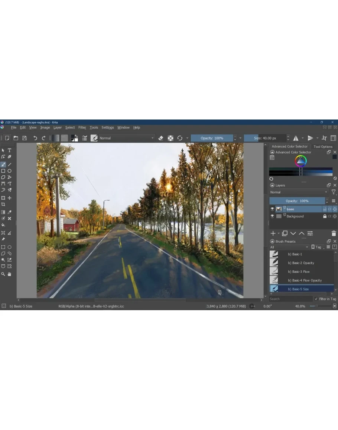Select the b) Basic-2 Opacity brush preset
This screenshot has width=338, height=430.
(x=301, y=263)
